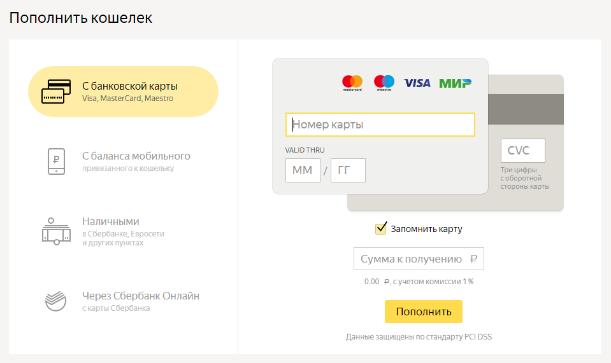Uncheck the Запомнить карту checkbox
Viewport: 611px width, 363px height.
(381, 228)
